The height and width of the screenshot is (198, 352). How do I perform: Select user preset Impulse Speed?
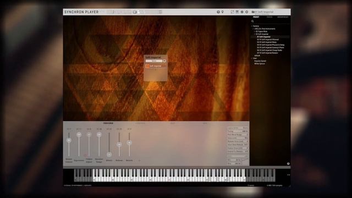pos(260,61)
